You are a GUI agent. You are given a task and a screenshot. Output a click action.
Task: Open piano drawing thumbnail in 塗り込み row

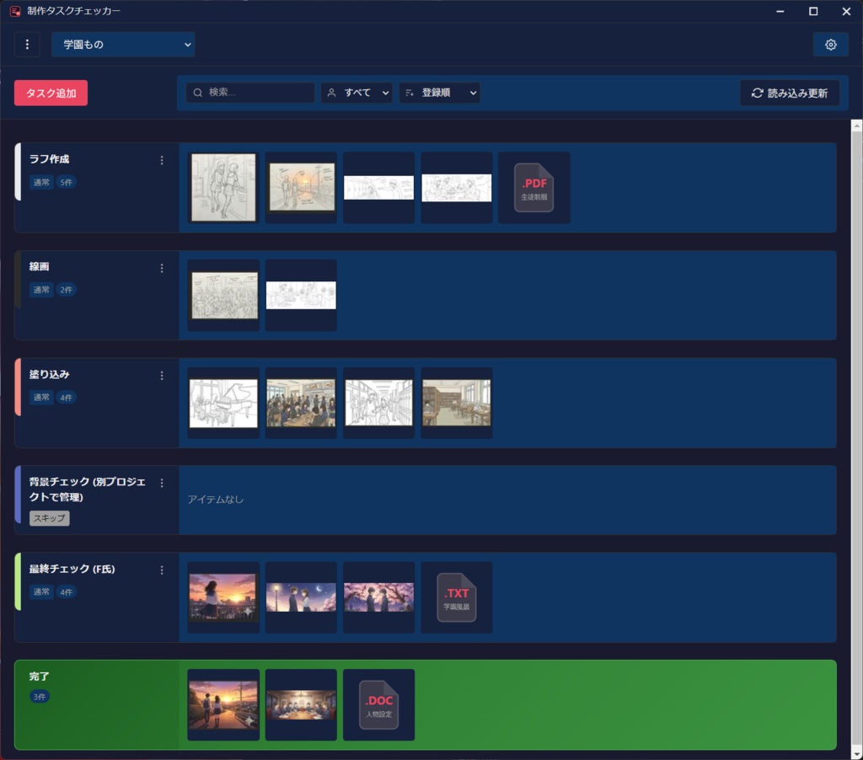tap(222, 403)
